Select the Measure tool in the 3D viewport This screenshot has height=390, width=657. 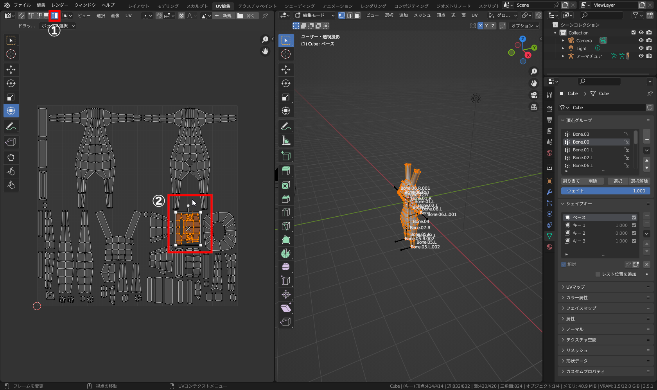pyautogui.click(x=286, y=140)
